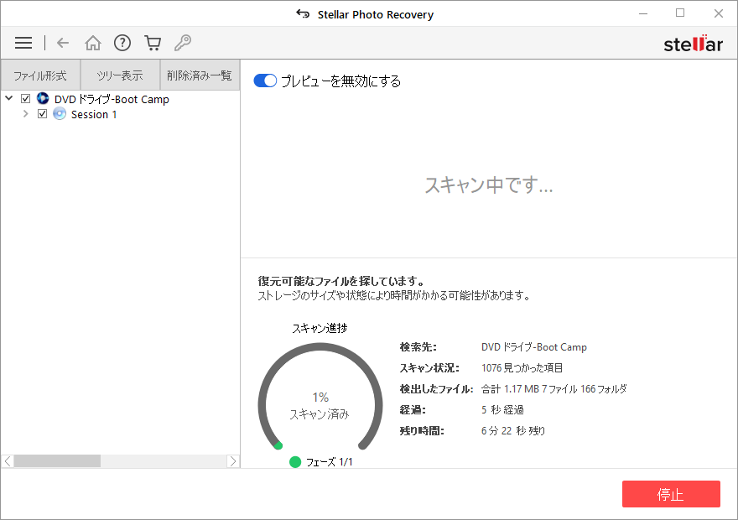
Task: Open help with the question mark icon
Action: click(122, 43)
